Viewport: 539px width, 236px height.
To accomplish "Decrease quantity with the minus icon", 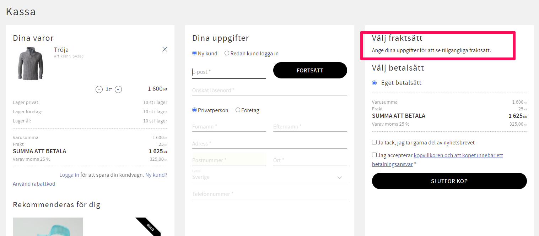I will click(99, 89).
